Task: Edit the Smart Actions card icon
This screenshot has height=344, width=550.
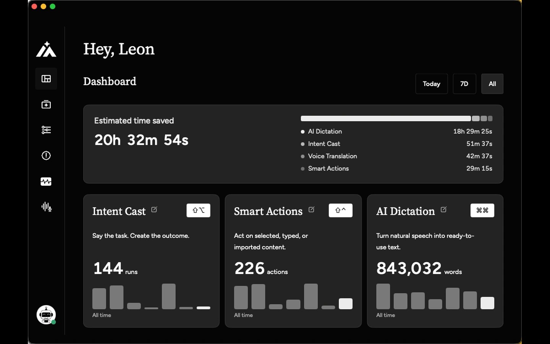Action: point(312,209)
